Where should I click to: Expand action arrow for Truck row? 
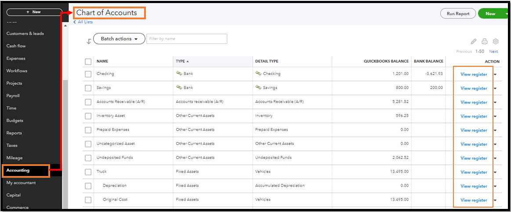tap(495, 172)
